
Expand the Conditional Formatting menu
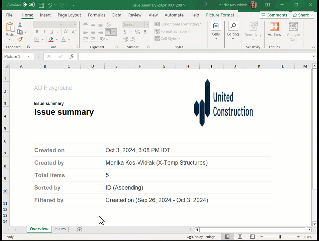coord(179,24)
